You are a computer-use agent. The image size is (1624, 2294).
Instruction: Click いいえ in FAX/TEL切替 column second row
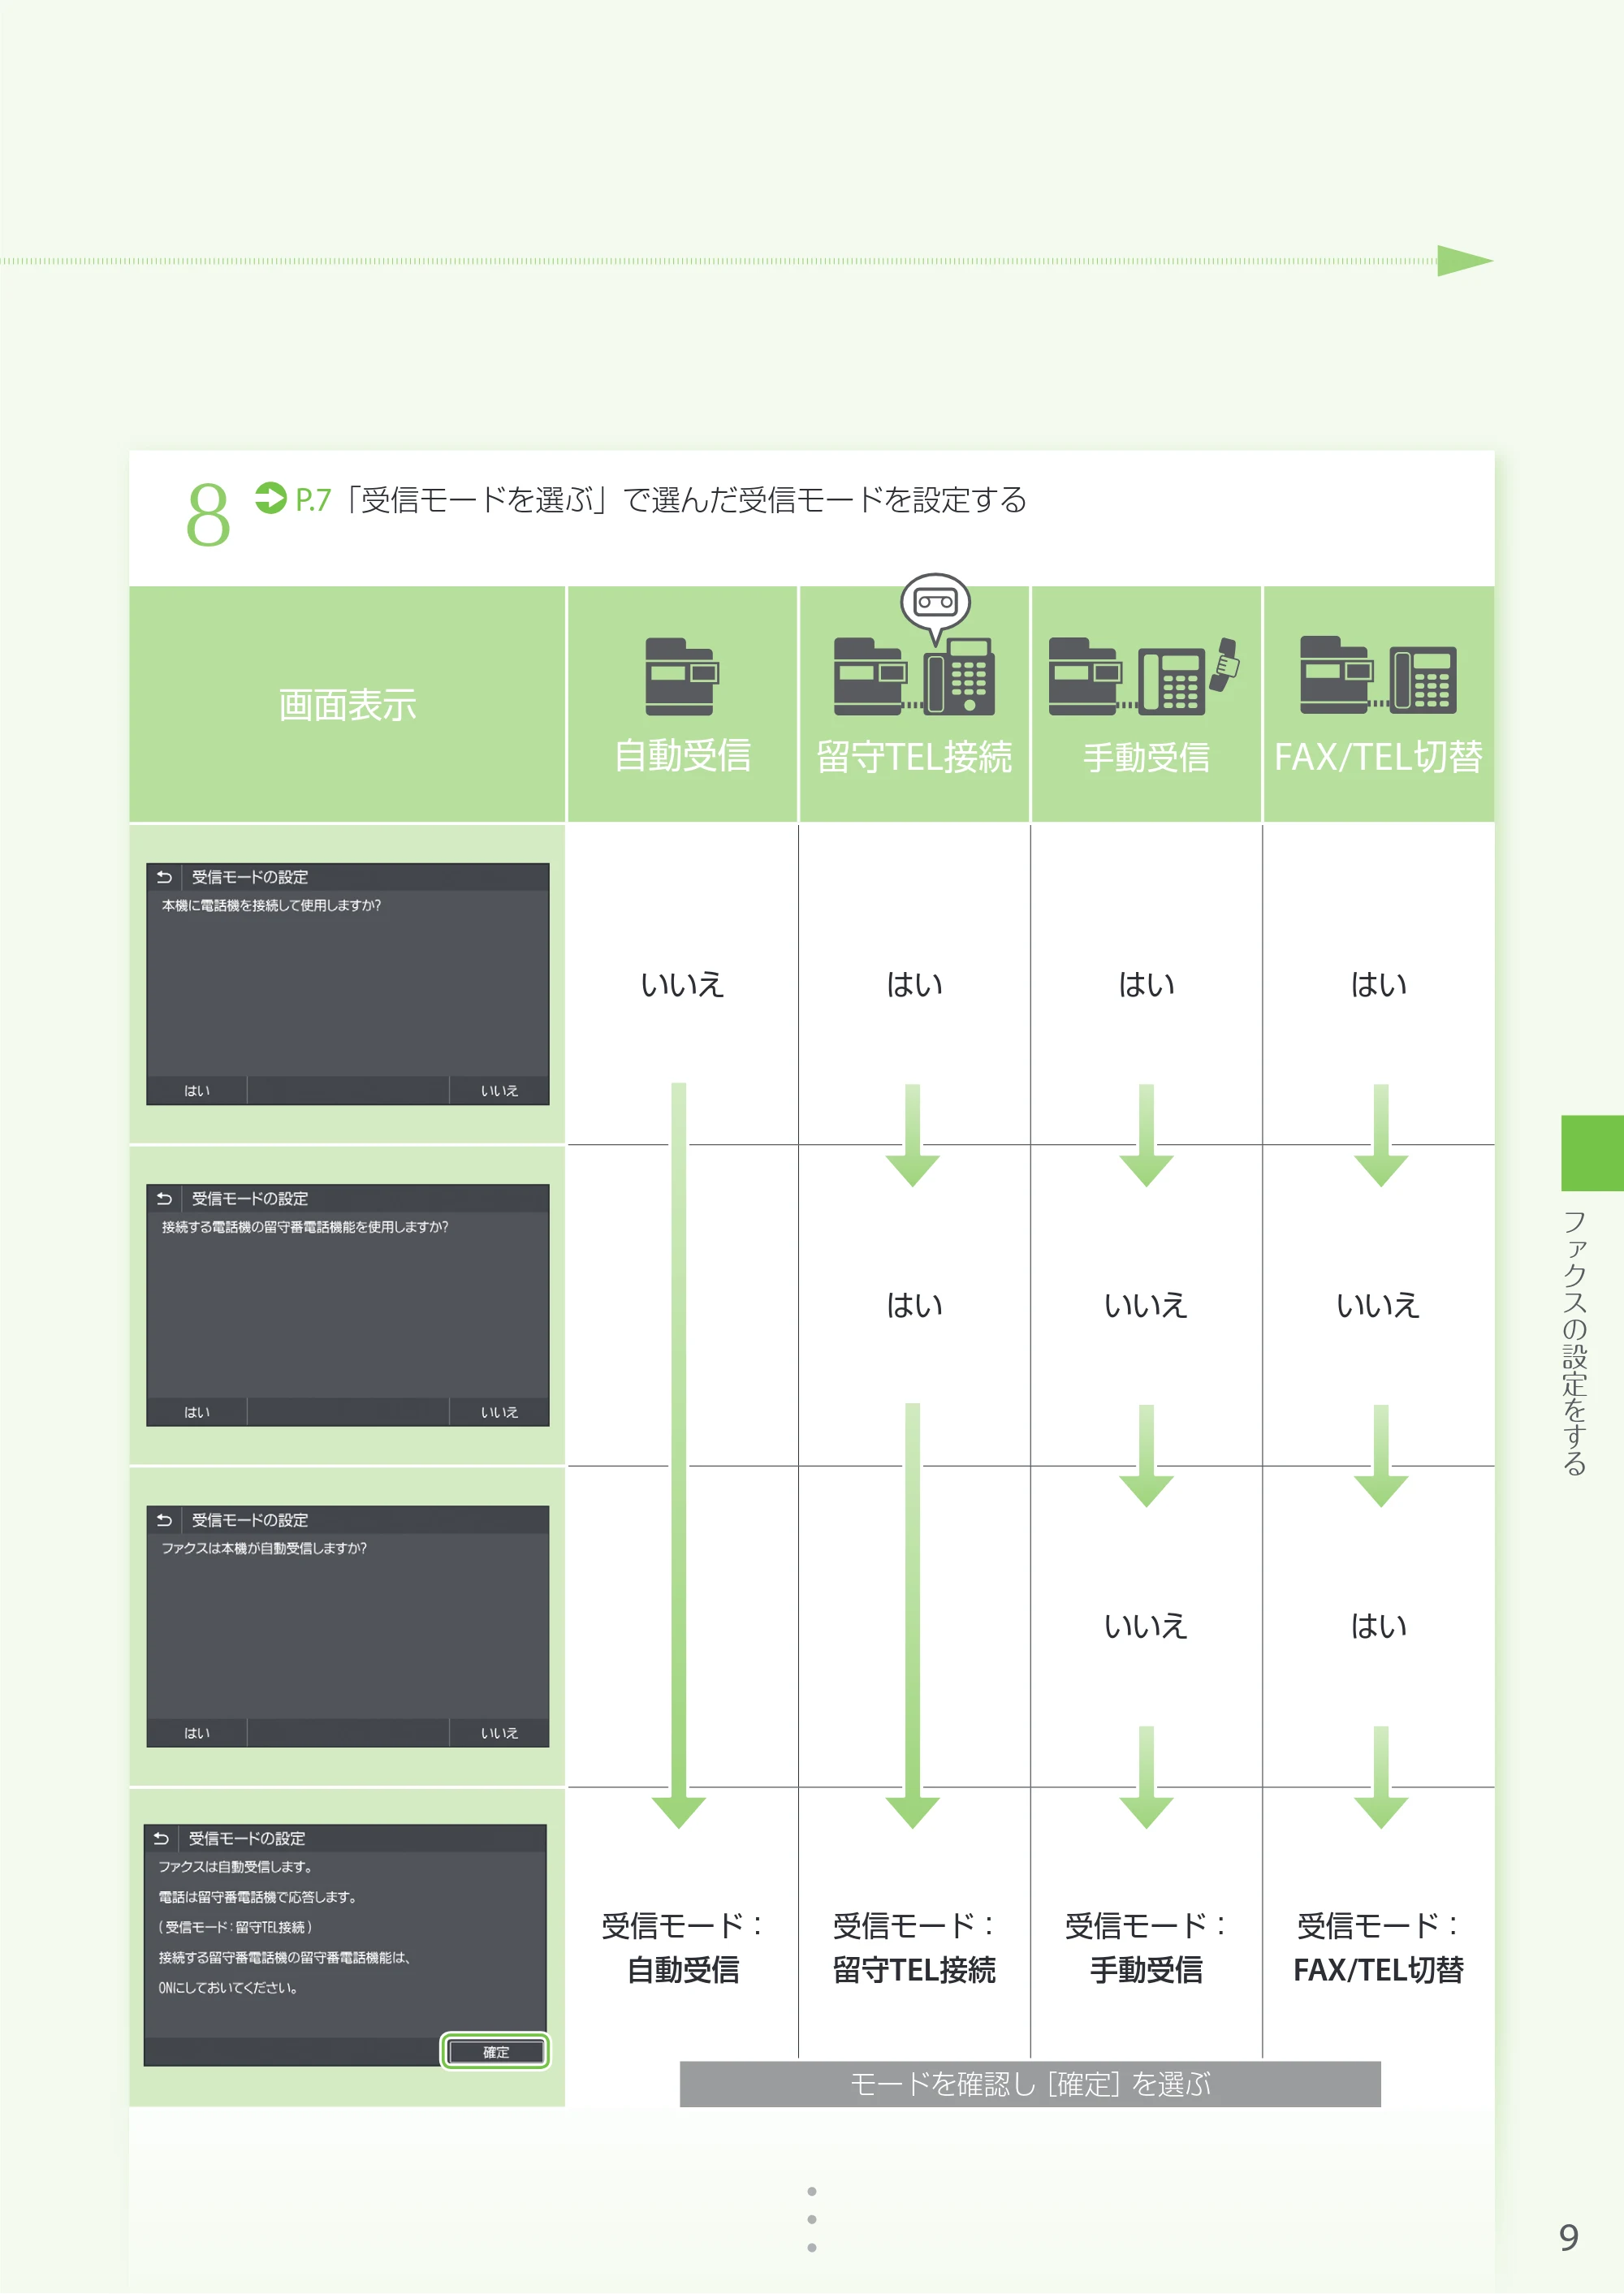[x=1378, y=1305]
